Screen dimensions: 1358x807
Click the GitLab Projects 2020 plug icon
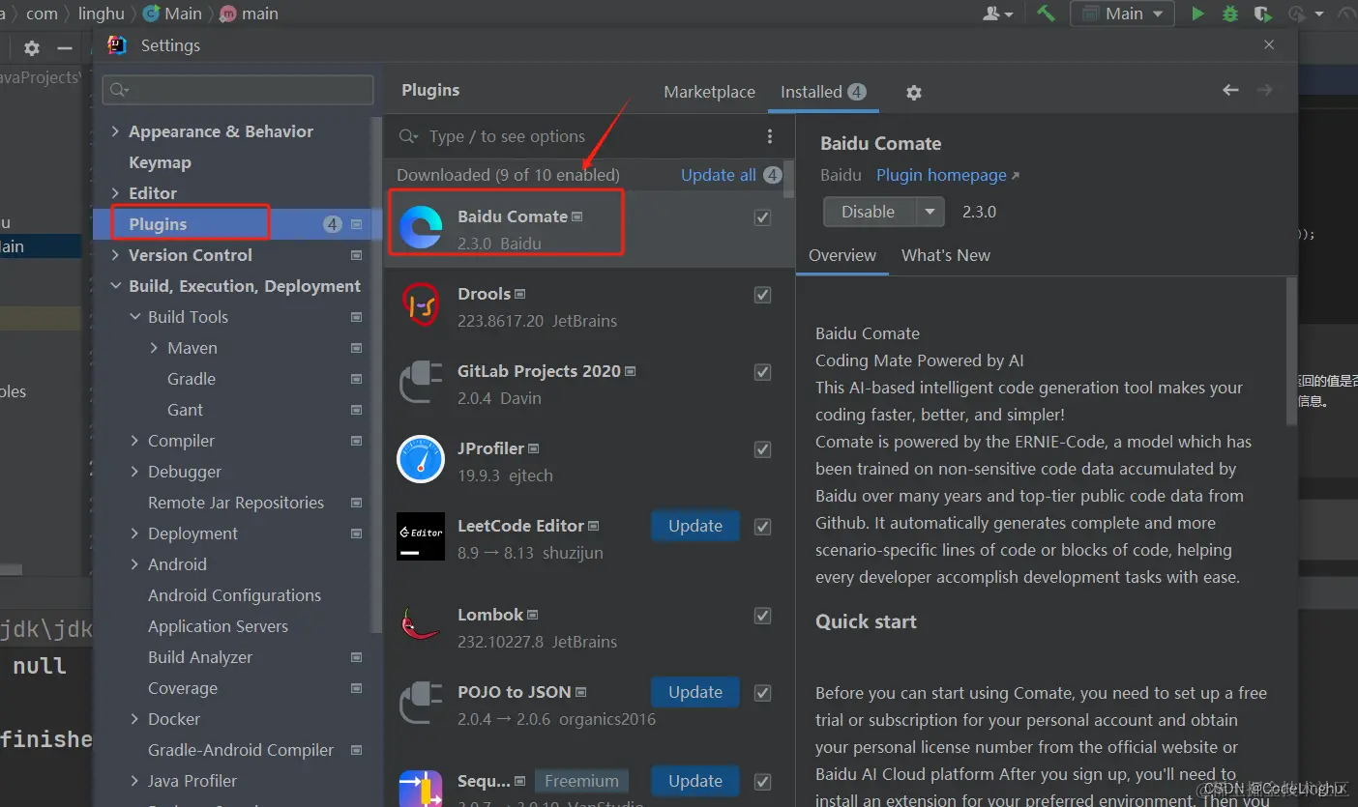(x=421, y=383)
